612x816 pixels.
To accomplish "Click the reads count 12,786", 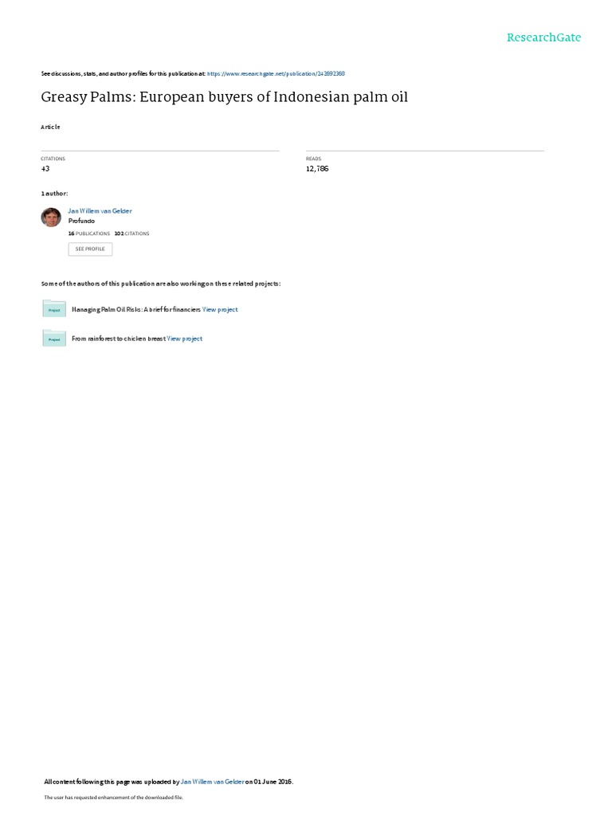I will [x=317, y=169].
